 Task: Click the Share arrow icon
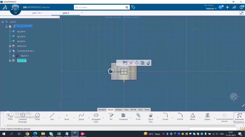click(234, 7)
